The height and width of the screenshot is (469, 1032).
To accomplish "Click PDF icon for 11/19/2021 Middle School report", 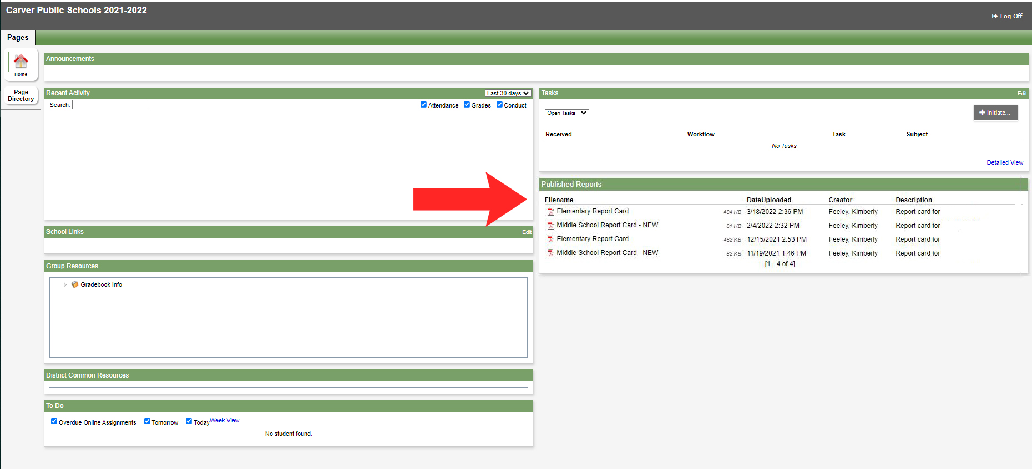I will tap(550, 253).
